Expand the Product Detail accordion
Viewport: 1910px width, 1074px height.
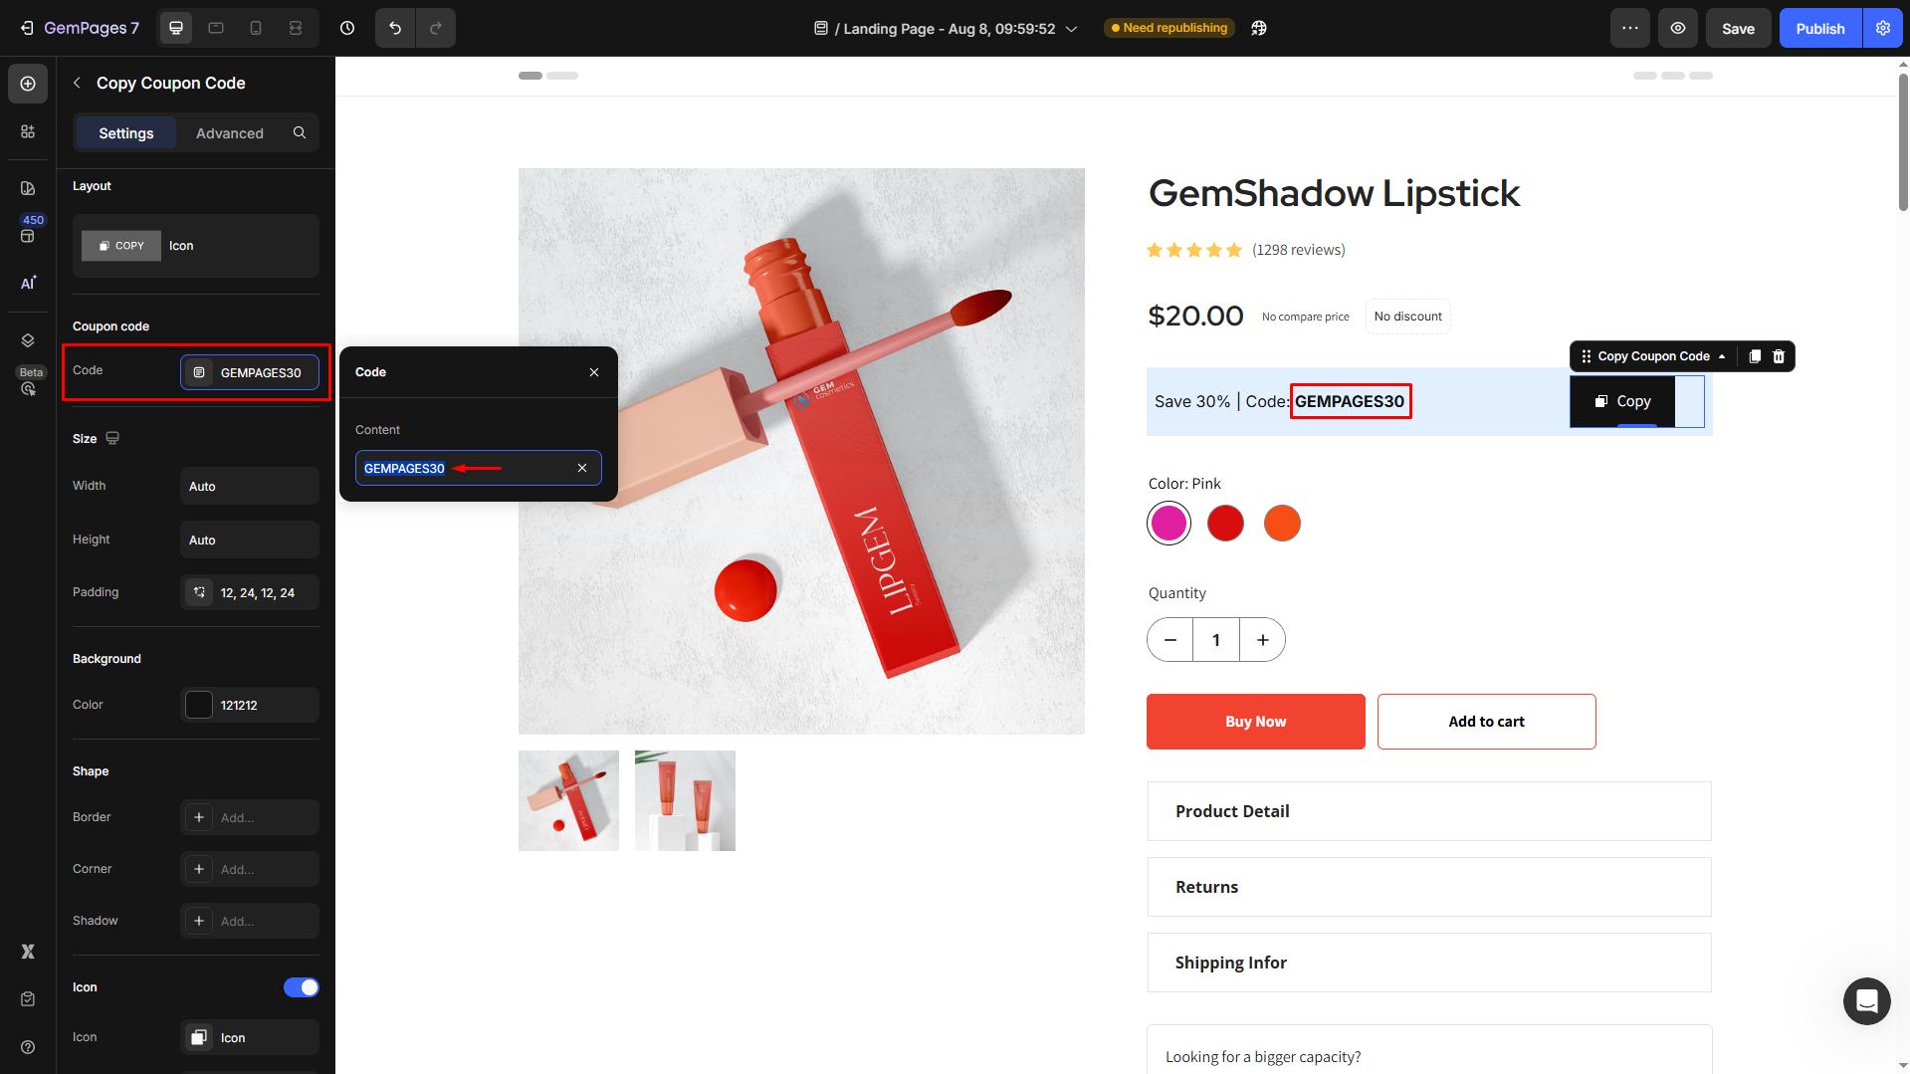1429,811
